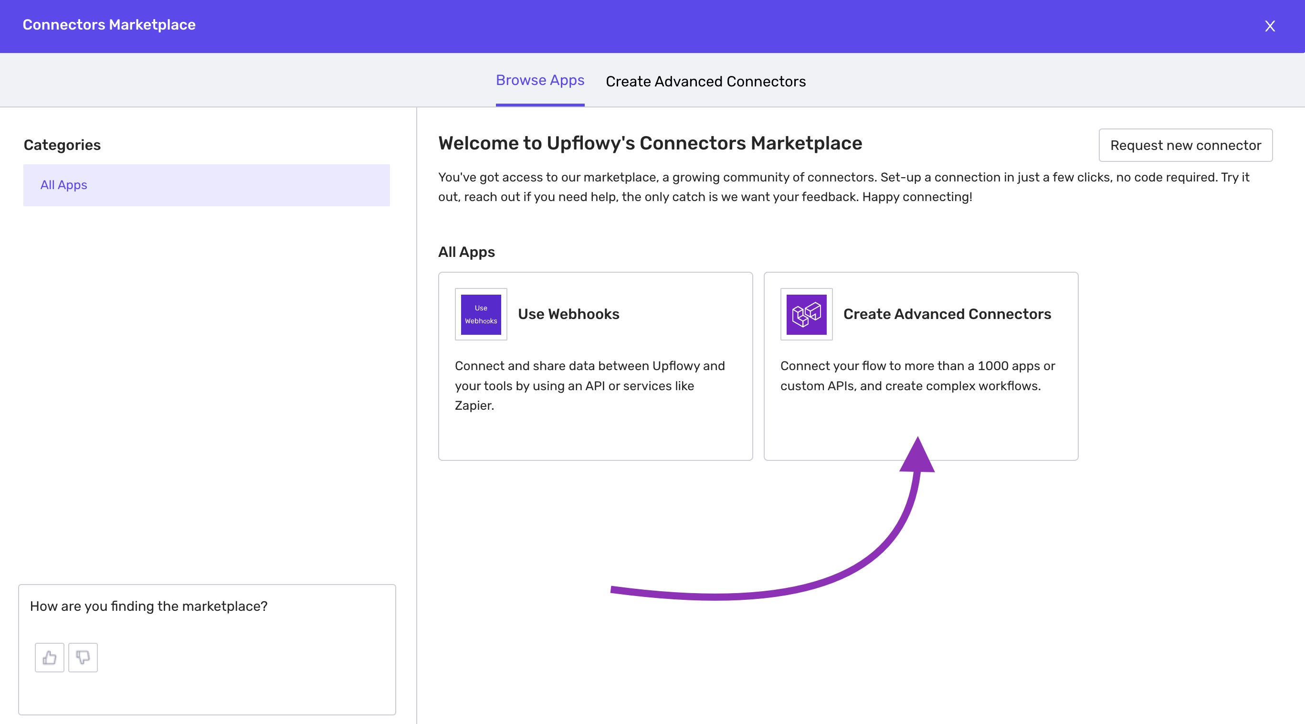Click Request new connector button
Viewport: 1305px width, 724px height.
[1186, 146]
